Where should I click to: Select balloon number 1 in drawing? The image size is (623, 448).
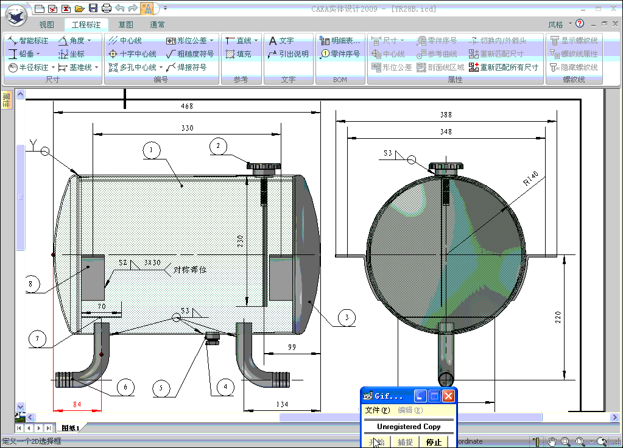(152, 150)
